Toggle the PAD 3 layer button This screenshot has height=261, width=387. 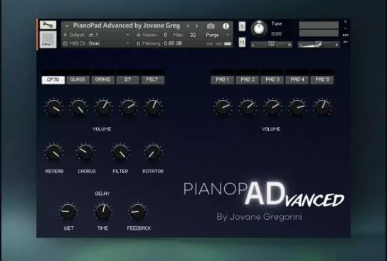click(272, 79)
